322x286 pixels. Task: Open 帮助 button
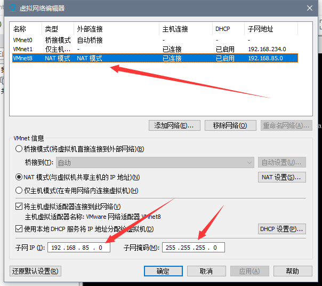(293, 271)
